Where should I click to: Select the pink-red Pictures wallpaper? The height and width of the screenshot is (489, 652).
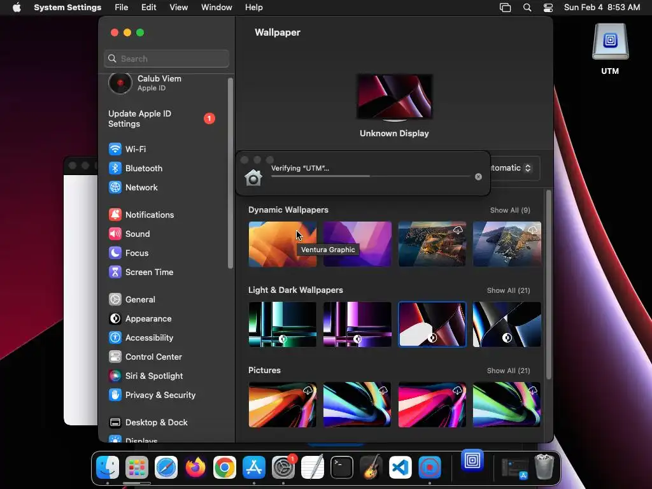[x=432, y=404]
